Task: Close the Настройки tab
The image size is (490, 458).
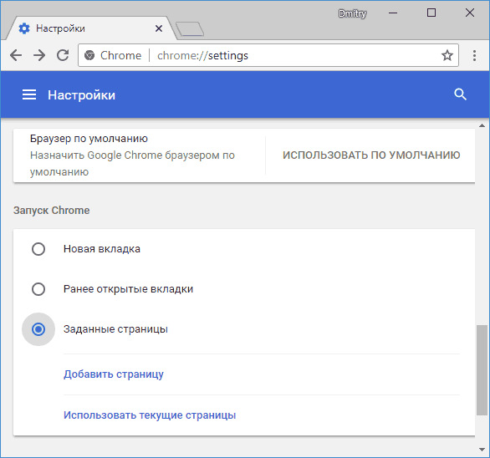Action: [x=159, y=28]
